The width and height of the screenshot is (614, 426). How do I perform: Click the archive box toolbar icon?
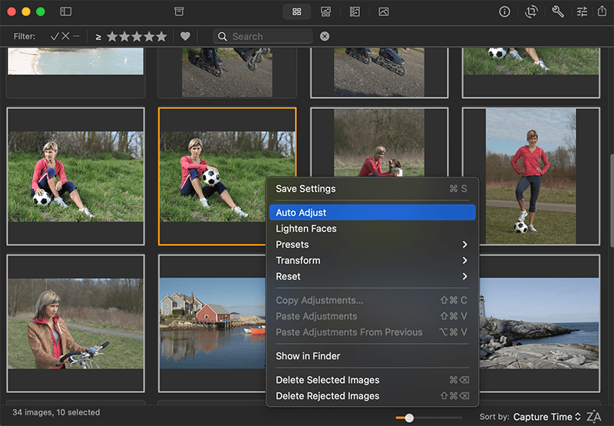[179, 12]
